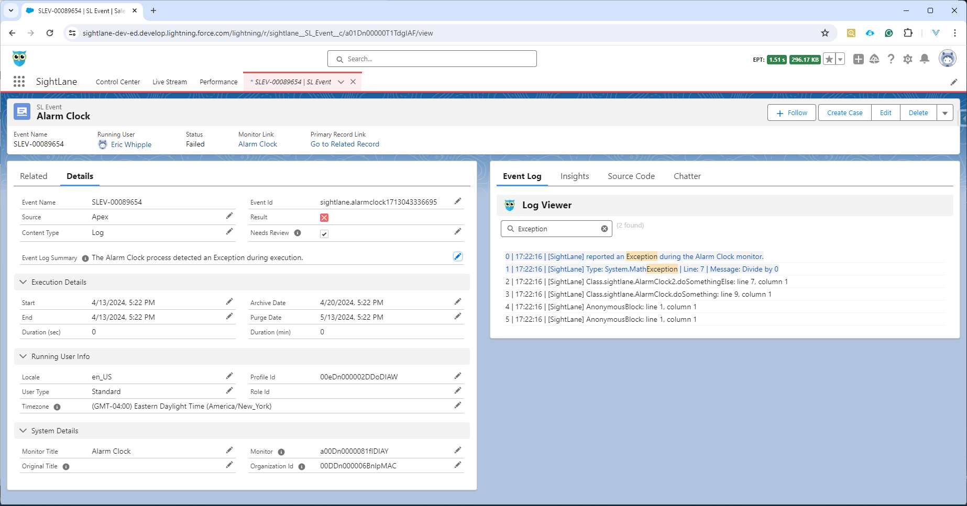Show Timezone help info icon

pyautogui.click(x=57, y=407)
